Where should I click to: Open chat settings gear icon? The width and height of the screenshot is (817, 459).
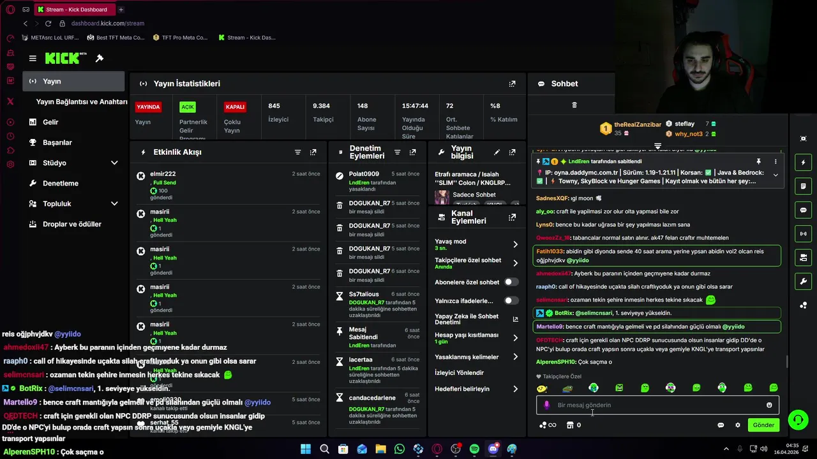pyautogui.click(x=738, y=425)
